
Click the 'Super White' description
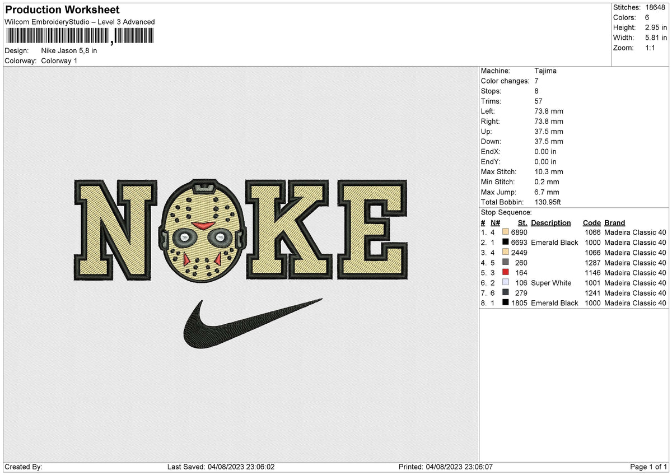coord(551,282)
